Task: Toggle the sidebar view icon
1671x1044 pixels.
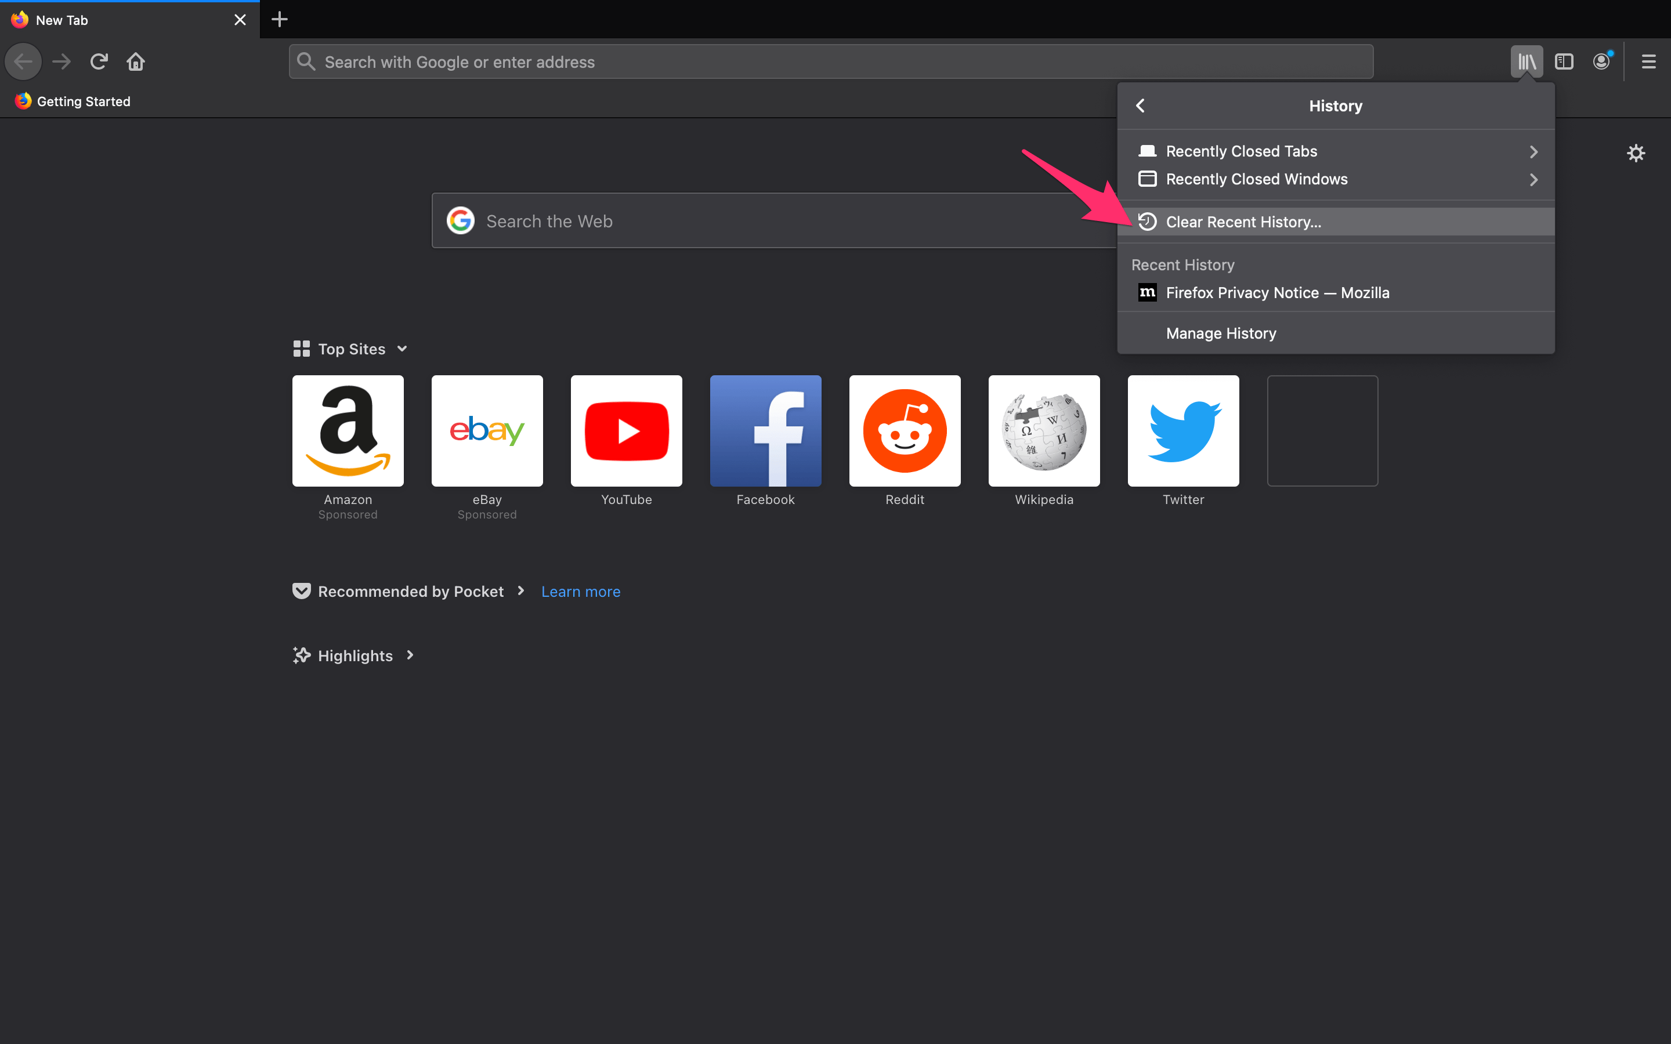Action: click(1564, 62)
